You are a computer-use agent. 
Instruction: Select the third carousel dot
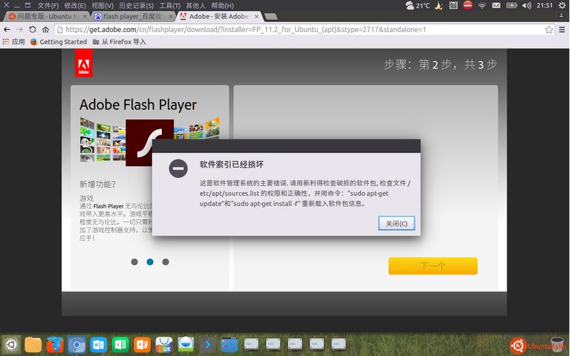[x=165, y=262]
